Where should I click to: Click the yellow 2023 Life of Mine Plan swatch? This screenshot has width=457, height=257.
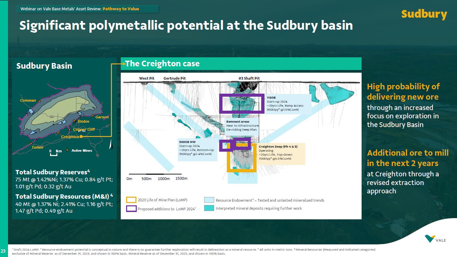pos(131,200)
